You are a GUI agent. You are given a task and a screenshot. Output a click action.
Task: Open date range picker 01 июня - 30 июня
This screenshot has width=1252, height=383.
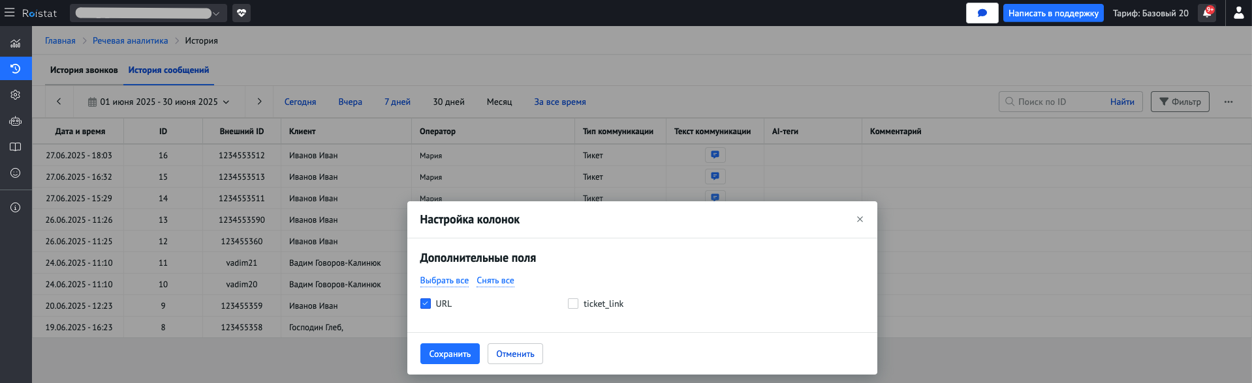159,102
